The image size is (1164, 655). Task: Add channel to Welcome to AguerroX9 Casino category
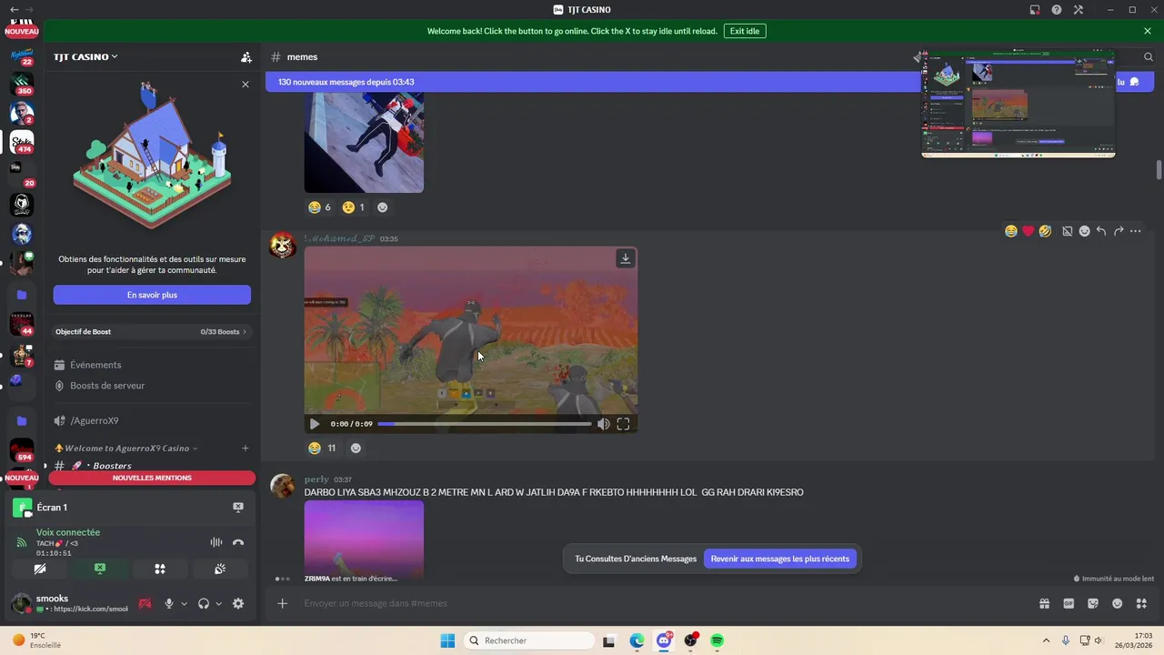[245, 448]
